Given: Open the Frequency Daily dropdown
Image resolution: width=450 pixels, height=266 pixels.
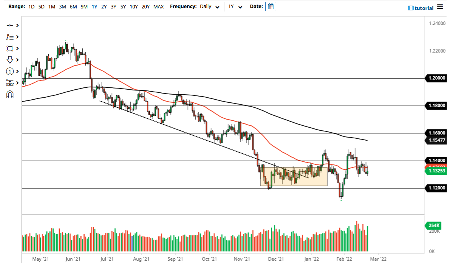Looking at the screenshot, I should pos(210,7).
